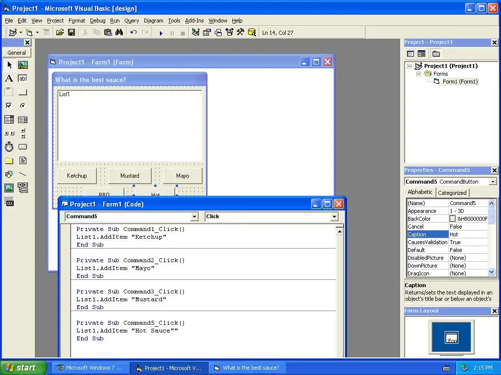Switch to the Categorized properties tab
Screen dimensions: 501x375
point(452,193)
